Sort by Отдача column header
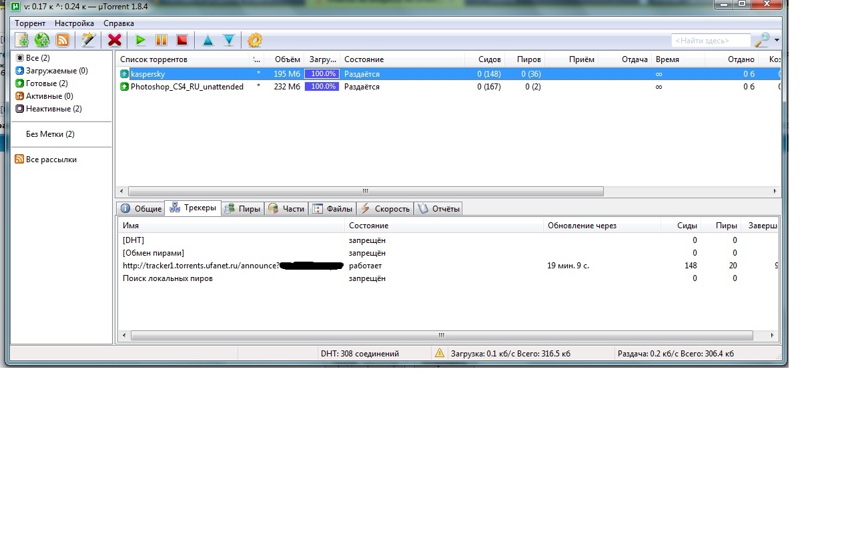The width and height of the screenshot is (854, 534). (x=625, y=59)
